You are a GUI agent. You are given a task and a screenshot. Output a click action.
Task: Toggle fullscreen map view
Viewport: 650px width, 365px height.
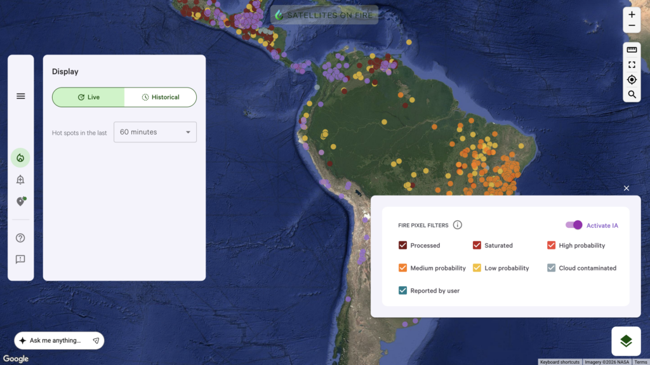tap(632, 65)
